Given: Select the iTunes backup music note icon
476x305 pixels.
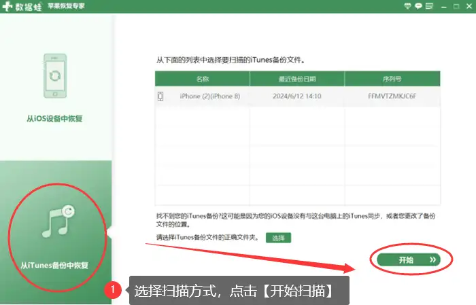Looking at the screenshot, I should tap(58, 221).
